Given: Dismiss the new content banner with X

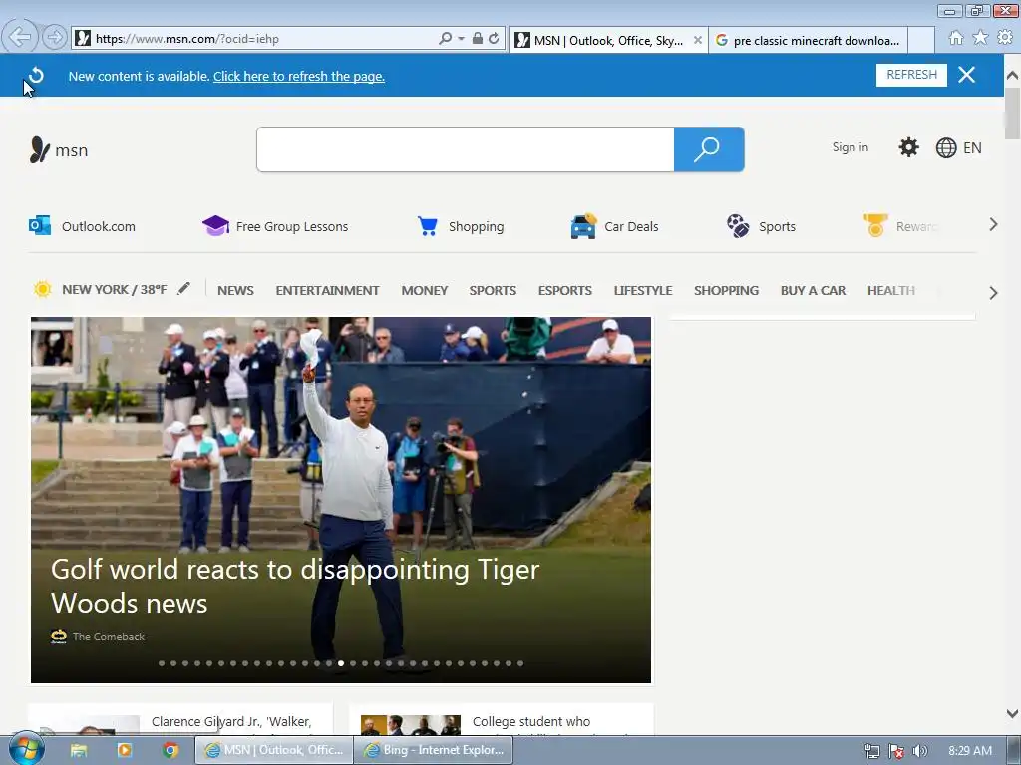Looking at the screenshot, I should (x=966, y=75).
